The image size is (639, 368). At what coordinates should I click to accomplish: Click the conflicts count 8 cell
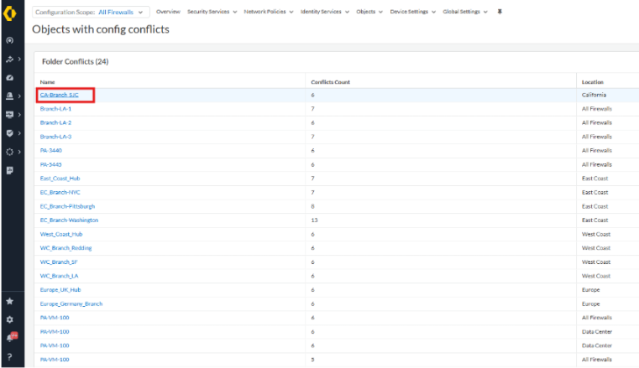click(x=312, y=206)
